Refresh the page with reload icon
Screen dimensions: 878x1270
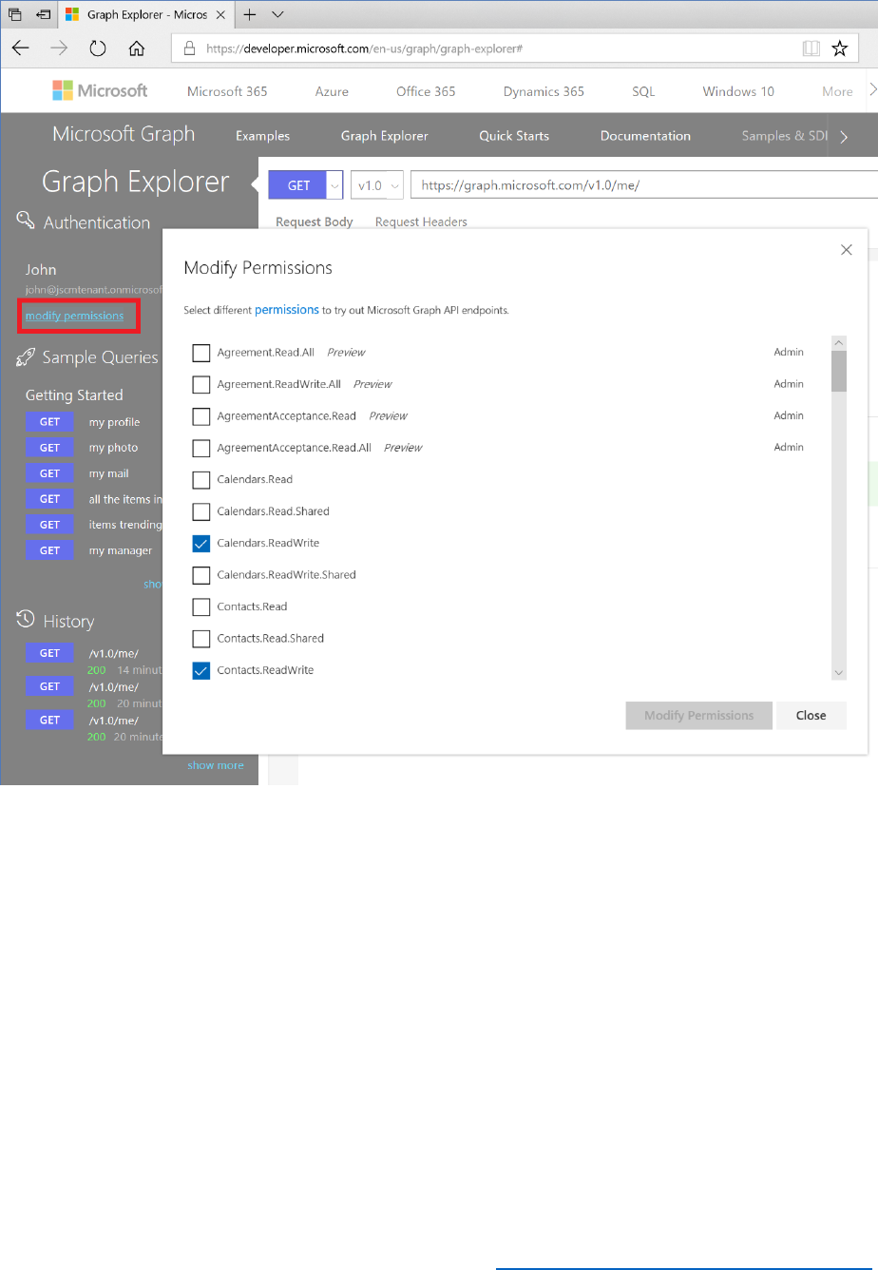click(97, 48)
